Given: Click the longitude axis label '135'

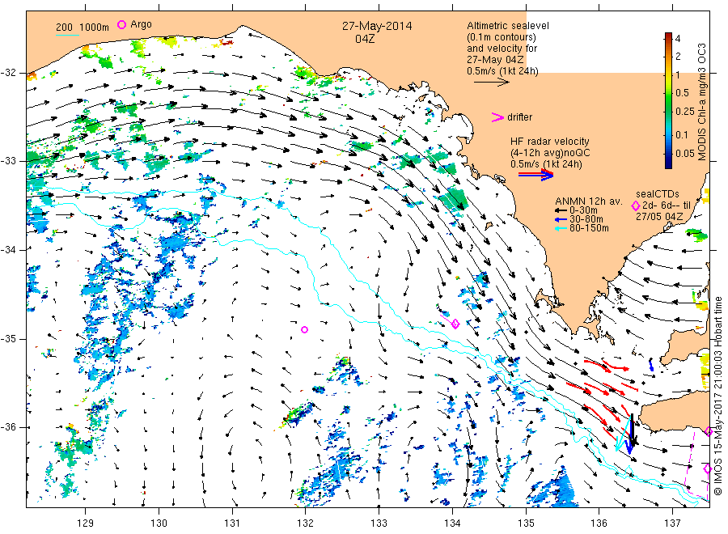Looking at the screenshot, I should [526, 523].
